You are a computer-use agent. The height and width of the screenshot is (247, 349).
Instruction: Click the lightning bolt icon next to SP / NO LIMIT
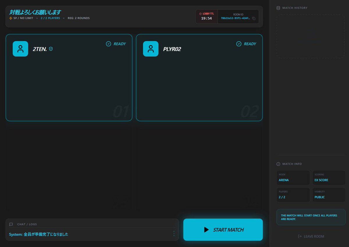click(x=11, y=18)
